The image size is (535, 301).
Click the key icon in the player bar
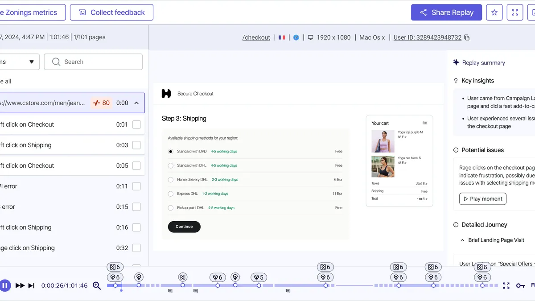click(520, 285)
